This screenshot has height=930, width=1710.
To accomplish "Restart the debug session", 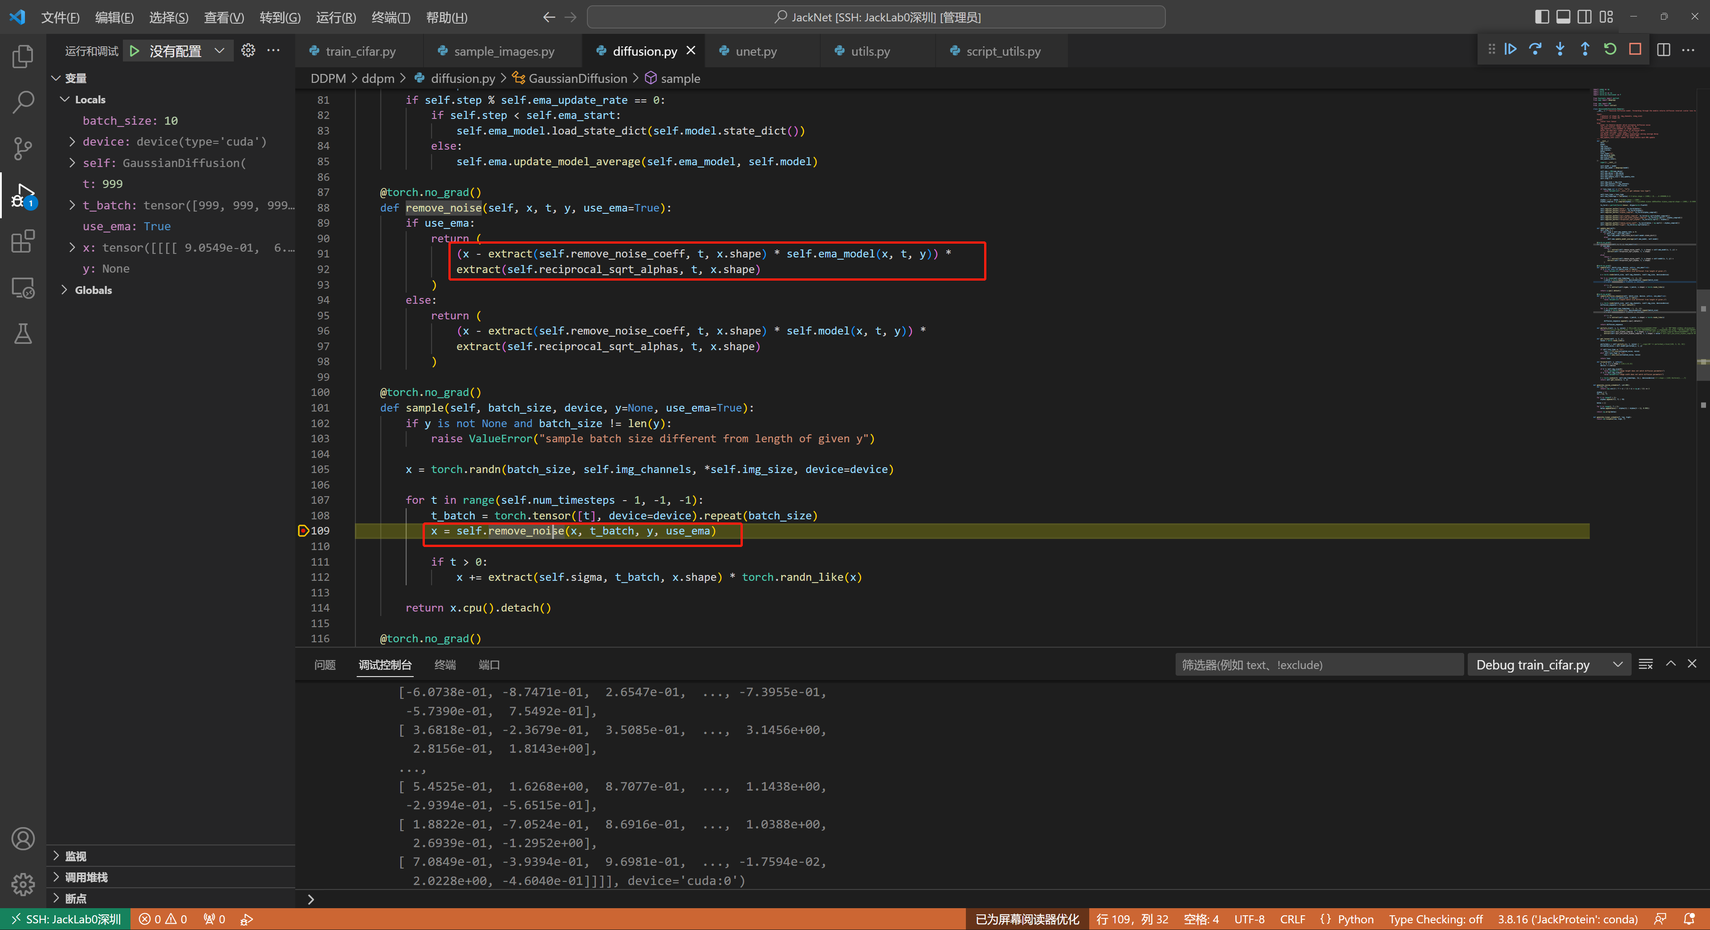I will (x=1610, y=49).
